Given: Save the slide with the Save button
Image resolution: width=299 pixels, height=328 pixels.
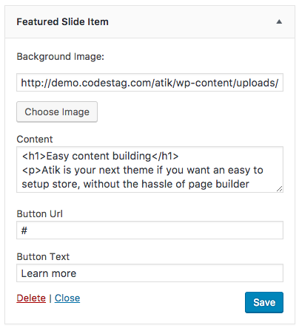Looking at the screenshot, I should pyautogui.click(x=264, y=302).
